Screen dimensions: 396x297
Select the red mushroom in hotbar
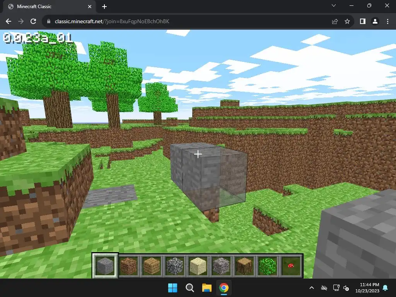pyautogui.click(x=291, y=266)
